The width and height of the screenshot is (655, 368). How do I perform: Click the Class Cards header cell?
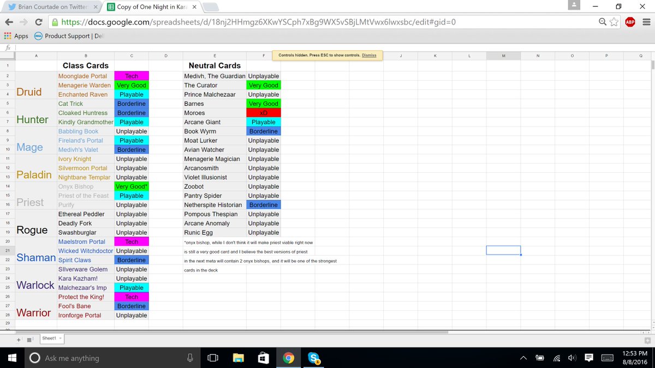click(x=86, y=65)
